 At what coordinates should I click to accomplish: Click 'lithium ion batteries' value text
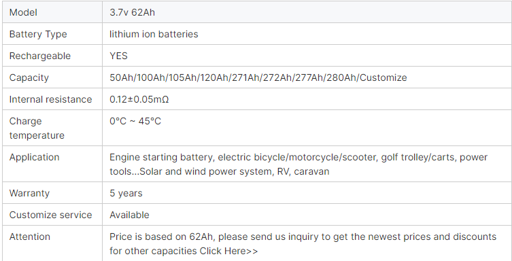coord(154,34)
